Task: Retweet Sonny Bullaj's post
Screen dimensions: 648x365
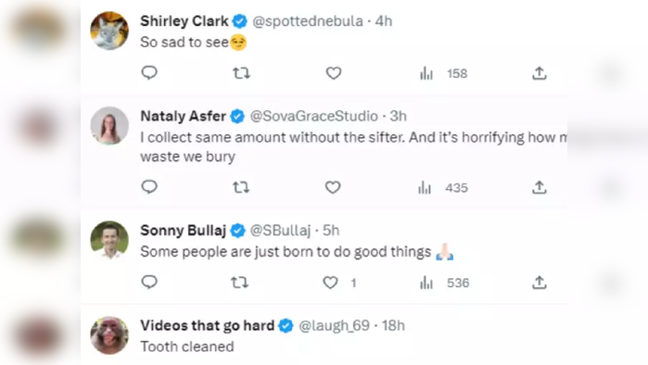Action: click(x=240, y=283)
